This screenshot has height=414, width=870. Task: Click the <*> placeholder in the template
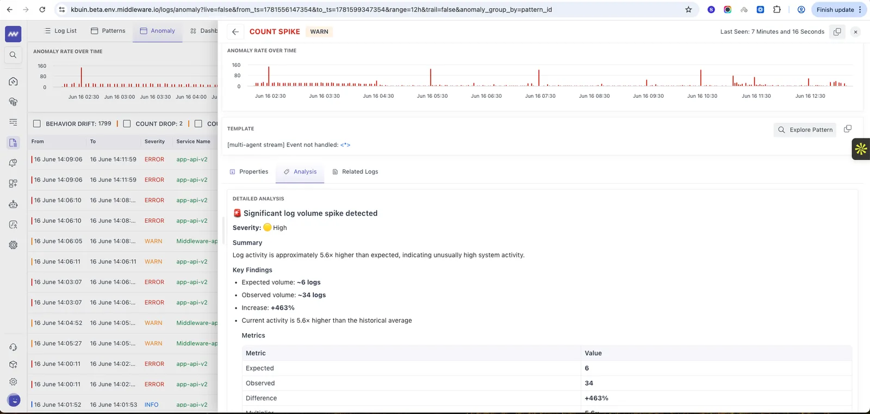[345, 145]
